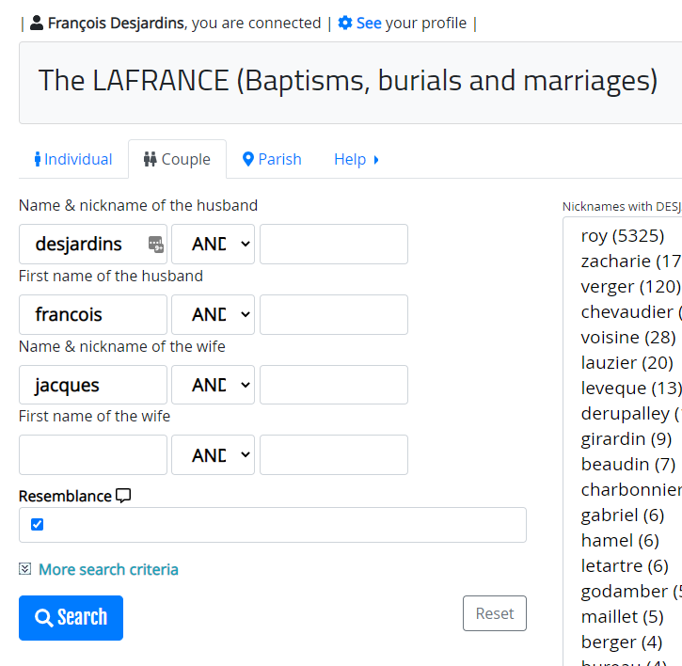Click second wife name field
This screenshot has width=682, height=666.
coord(334,385)
